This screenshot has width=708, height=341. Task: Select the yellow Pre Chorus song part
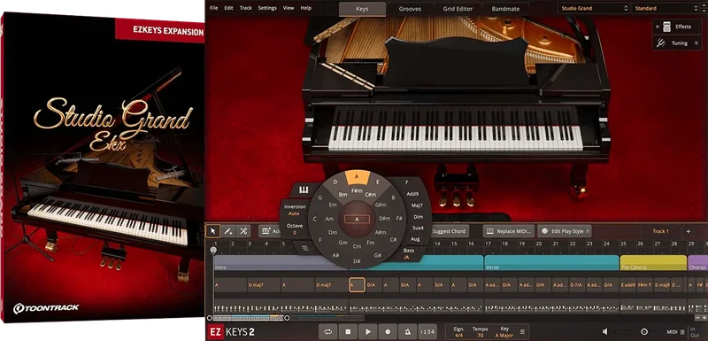[653, 263]
